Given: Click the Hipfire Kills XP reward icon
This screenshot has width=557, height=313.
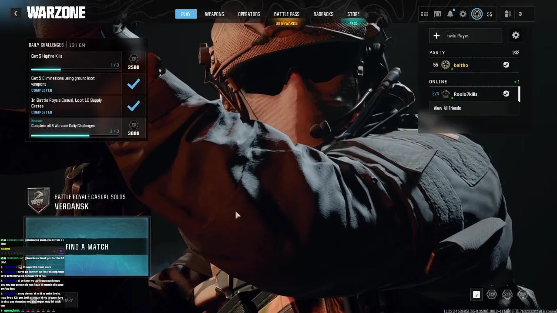Looking at the screenshot, I should (x=134, y=59).
